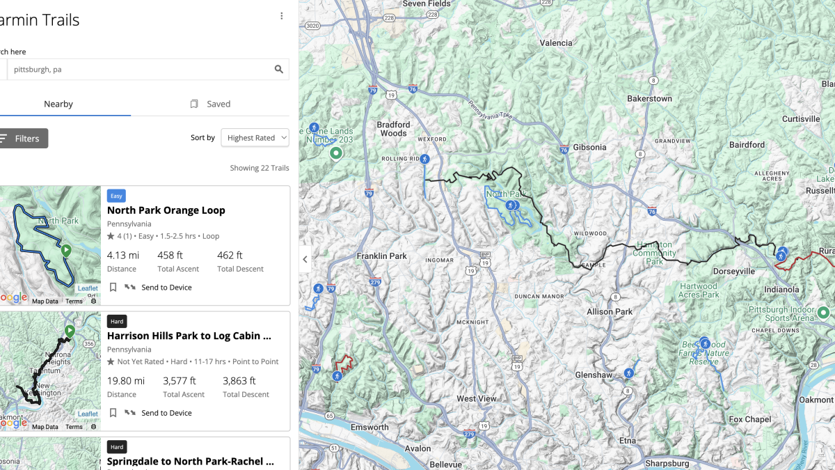The image size is (835, 470).
Task: Select the hiker marker at Game Lands Number 203
Action: [314, 128]
